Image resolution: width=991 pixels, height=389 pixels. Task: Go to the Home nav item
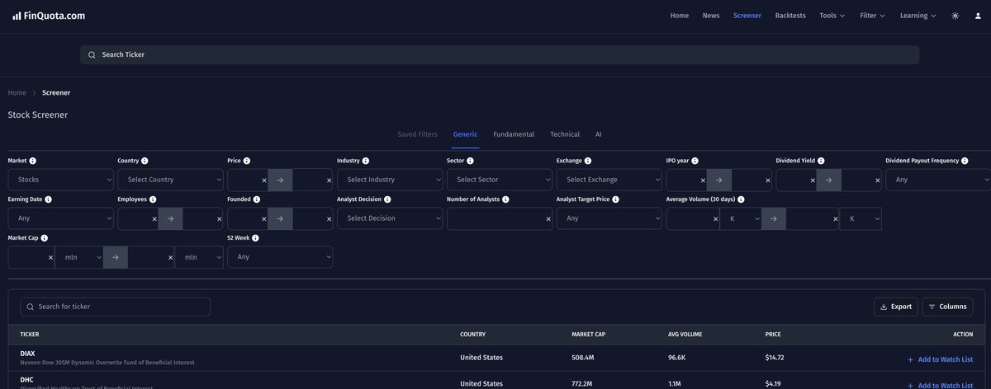(680, 16)
